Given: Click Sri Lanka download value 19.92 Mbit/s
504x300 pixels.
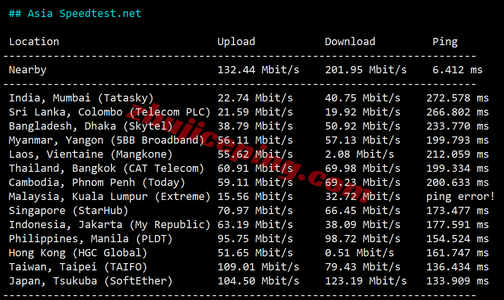Looking at the screenshot, I should (362, 112).
